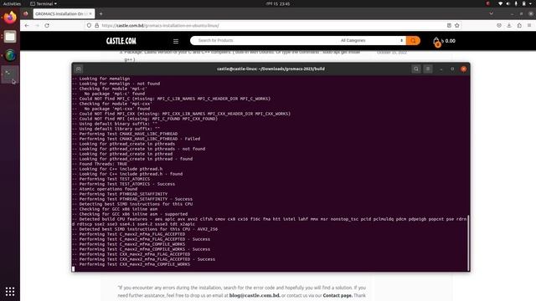The width and height of the screenshot is (536, 301).
Task: Click the blog@castle.com.bd email link
Action: [x=255, y=295]
